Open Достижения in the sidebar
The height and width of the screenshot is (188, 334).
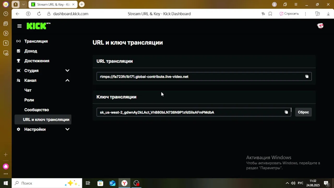click(x=37, y=61)
